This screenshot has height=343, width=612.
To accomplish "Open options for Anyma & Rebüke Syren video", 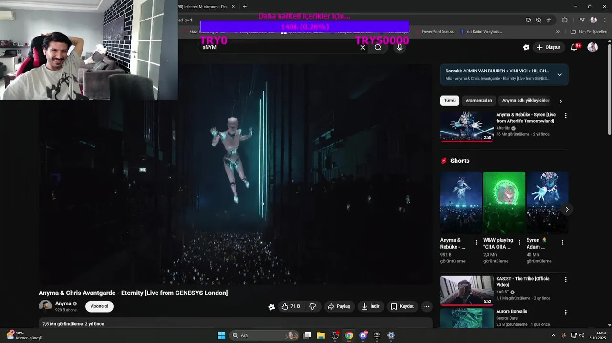I will 566,116.
